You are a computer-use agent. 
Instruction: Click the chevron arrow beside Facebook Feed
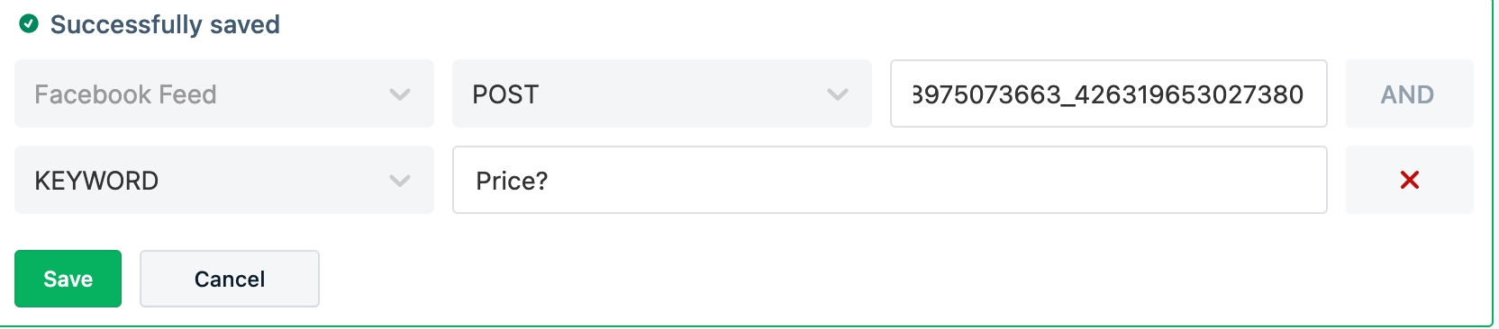[x=400, y=94]
